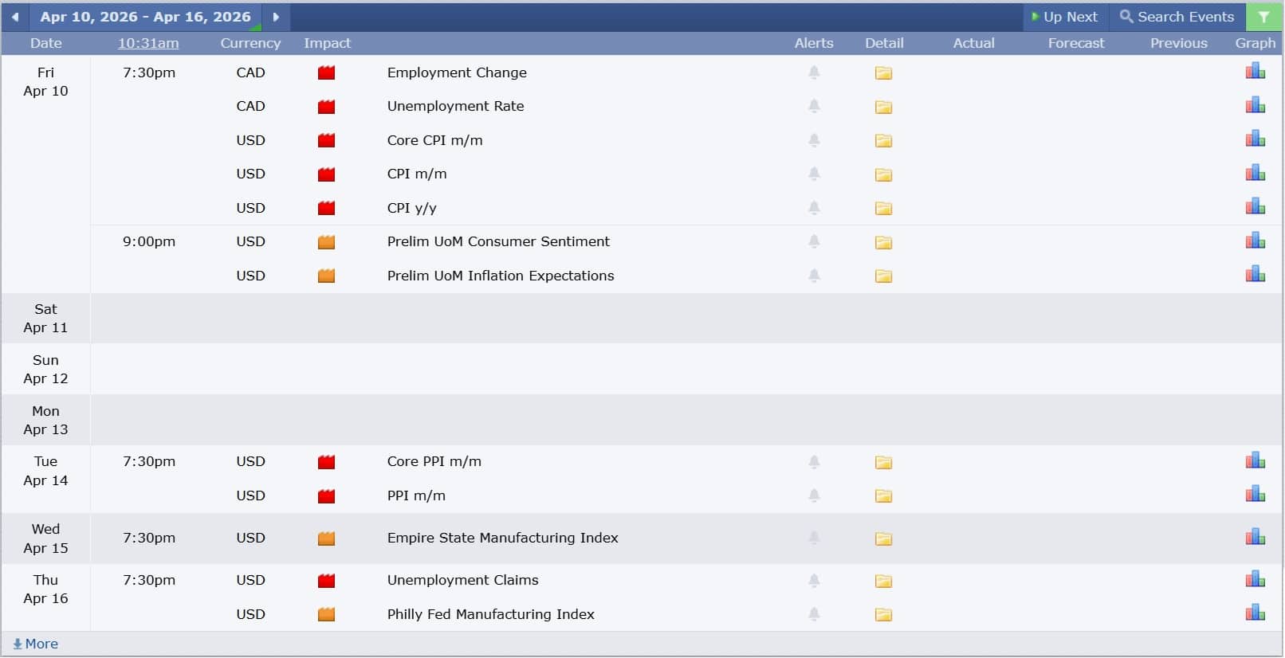Open graph for CAD Employment Change
This screenshot has height=658, width=1285.
click(x=1255, y=72)
